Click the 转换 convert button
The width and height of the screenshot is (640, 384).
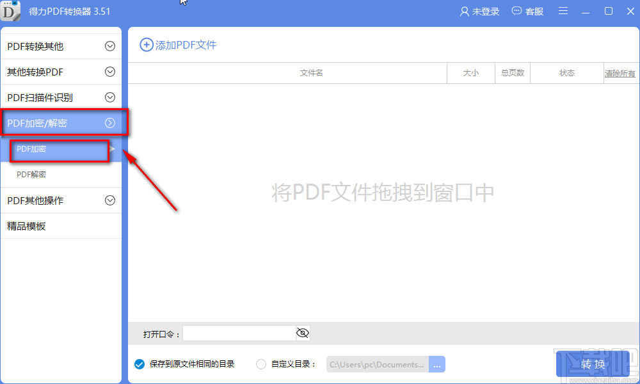tap(593, 364)
